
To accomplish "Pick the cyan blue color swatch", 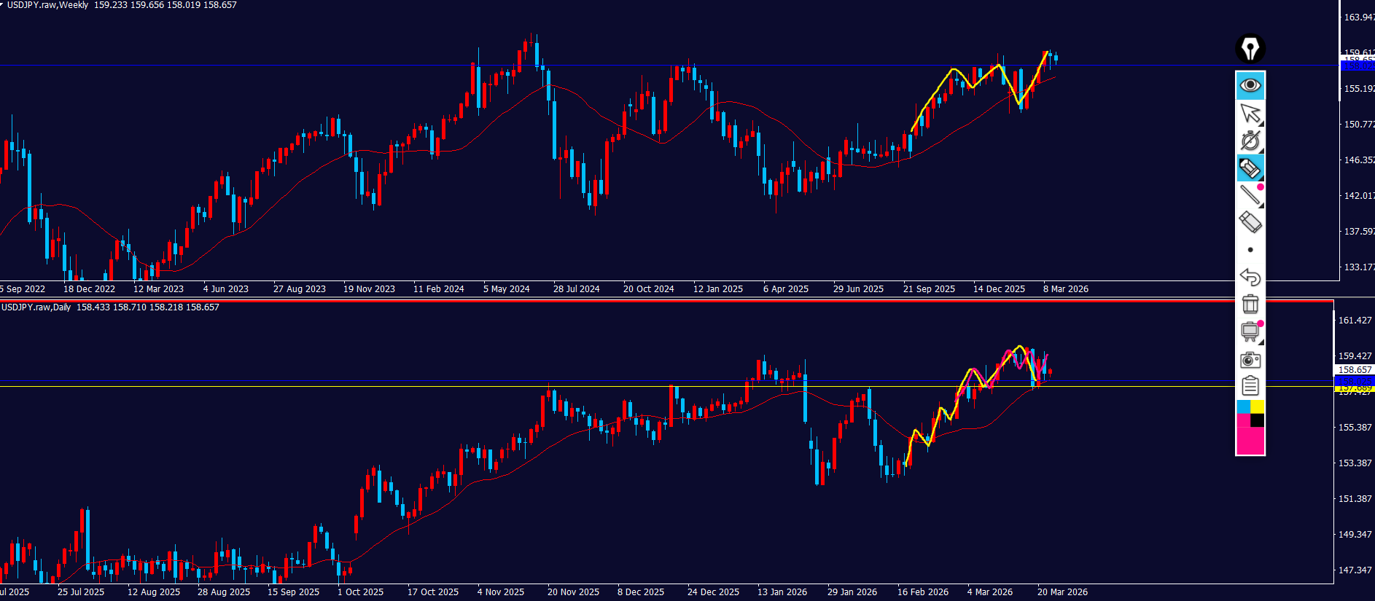I will [x=1243, y=406].
